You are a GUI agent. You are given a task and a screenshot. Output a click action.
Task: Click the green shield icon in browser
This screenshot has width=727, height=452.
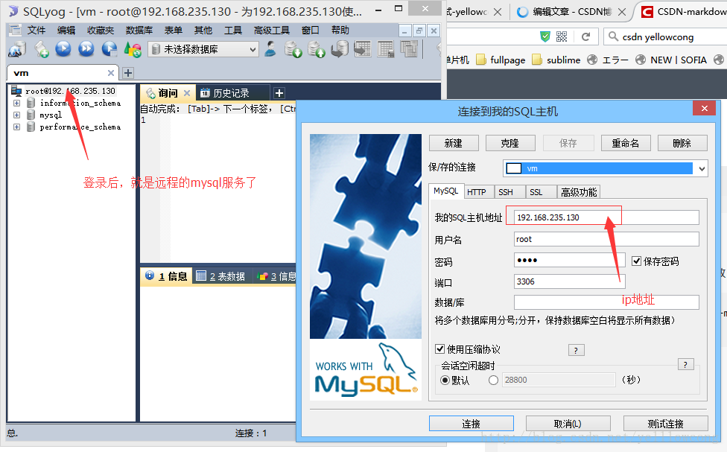click(x=545, y=36)
